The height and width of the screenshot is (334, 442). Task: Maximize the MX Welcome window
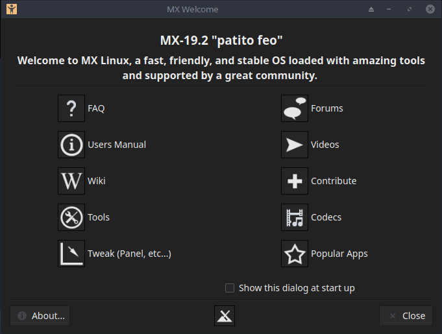[x=410, y=9]
